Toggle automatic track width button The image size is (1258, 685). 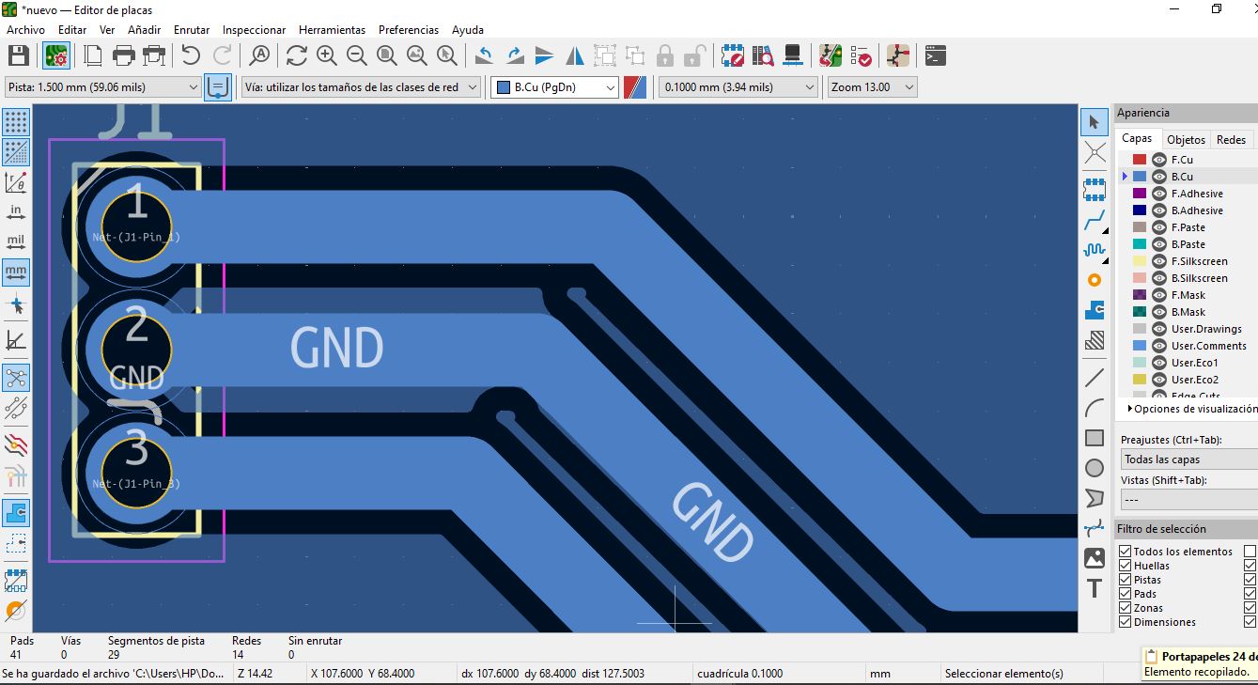coord(218,87)
